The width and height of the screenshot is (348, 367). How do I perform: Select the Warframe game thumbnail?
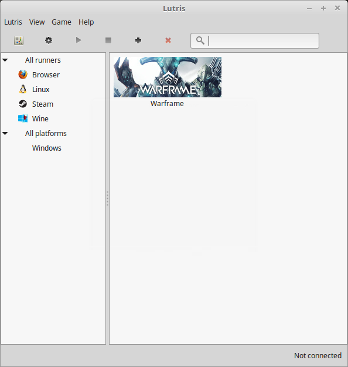coord(168,77)
